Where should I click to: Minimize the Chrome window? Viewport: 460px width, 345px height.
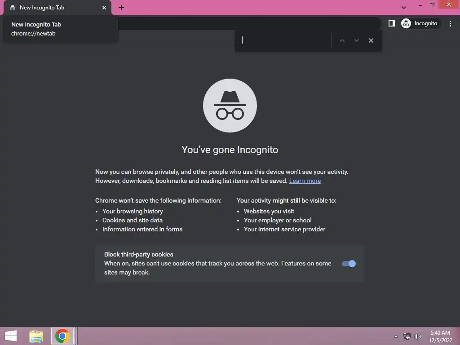[x=420, y=4]
